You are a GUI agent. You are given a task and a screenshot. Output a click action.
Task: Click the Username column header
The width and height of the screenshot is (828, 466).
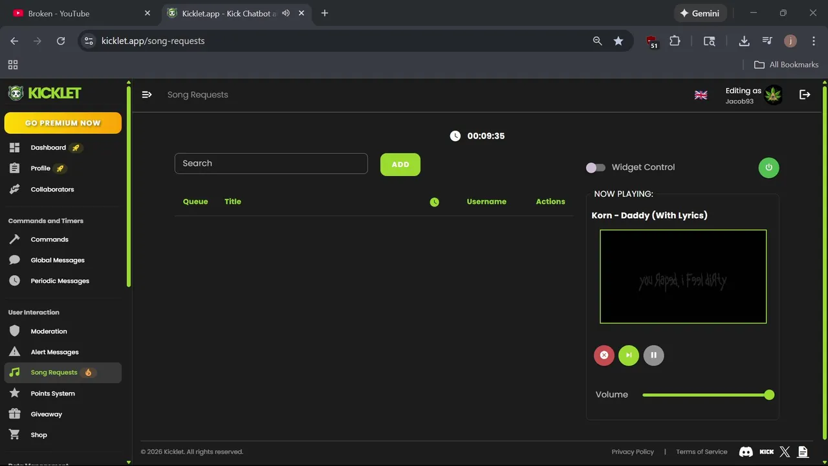pos(486,202)
